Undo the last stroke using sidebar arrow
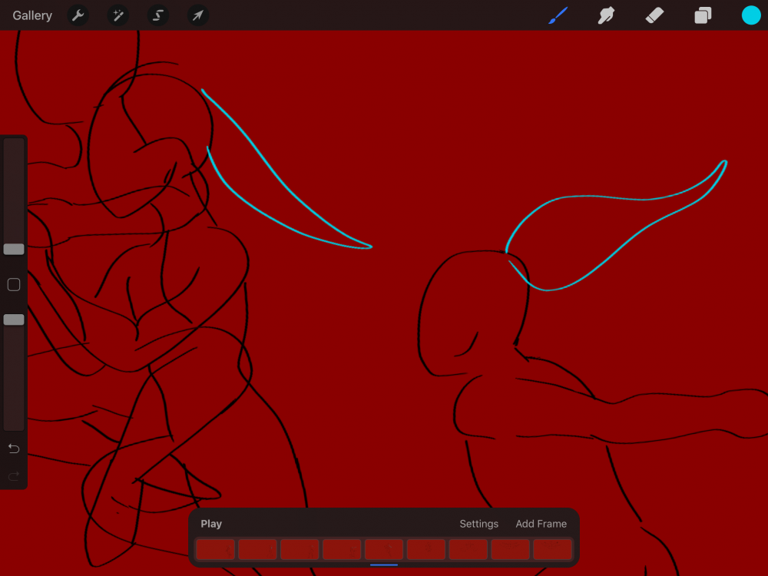Screen dimensions: 768x576 coord(14,449)
